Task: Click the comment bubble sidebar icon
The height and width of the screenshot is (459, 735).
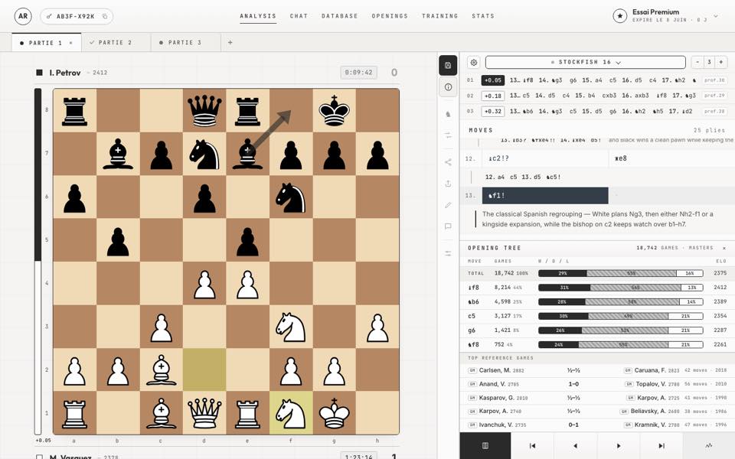Action: point(448,226)
